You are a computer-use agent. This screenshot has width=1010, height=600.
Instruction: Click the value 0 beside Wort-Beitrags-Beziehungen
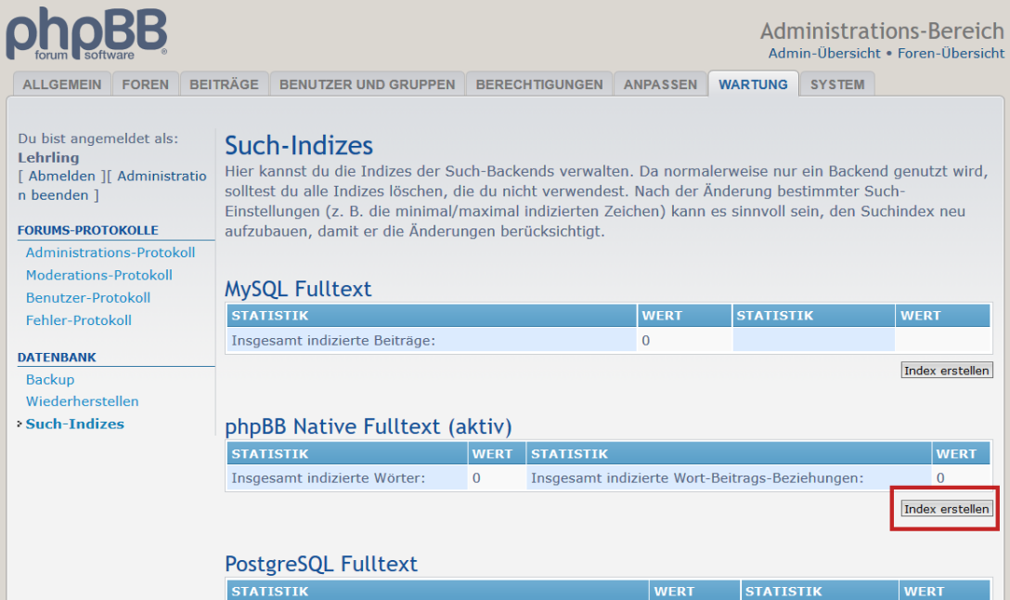940,478
